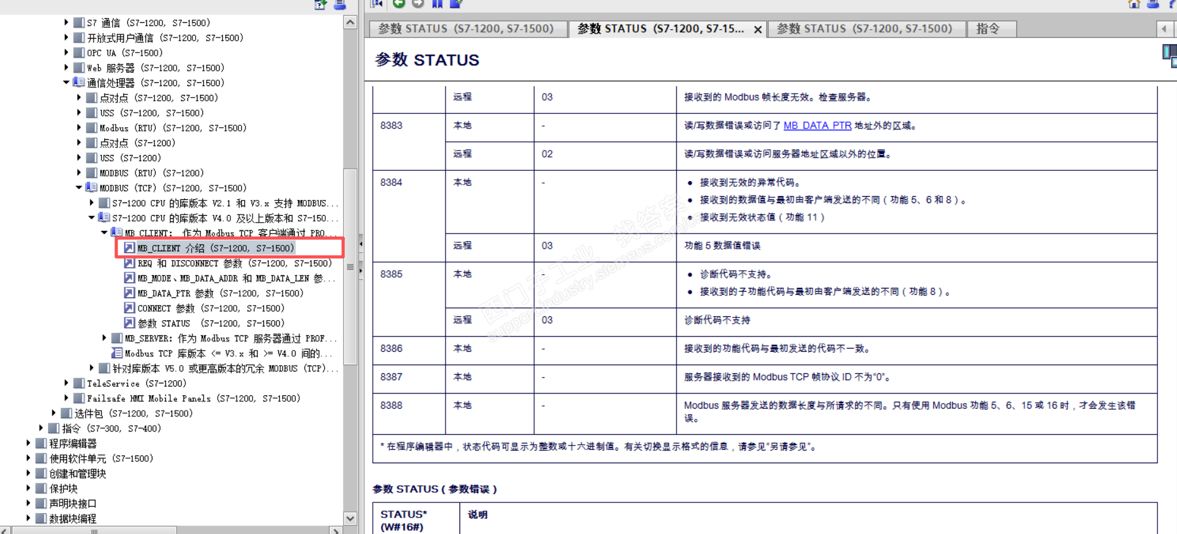Viewport: 1177px width, 534px height.
Task: Click the tree horizontal scrollbar left arrow
Action: (5, 531)
